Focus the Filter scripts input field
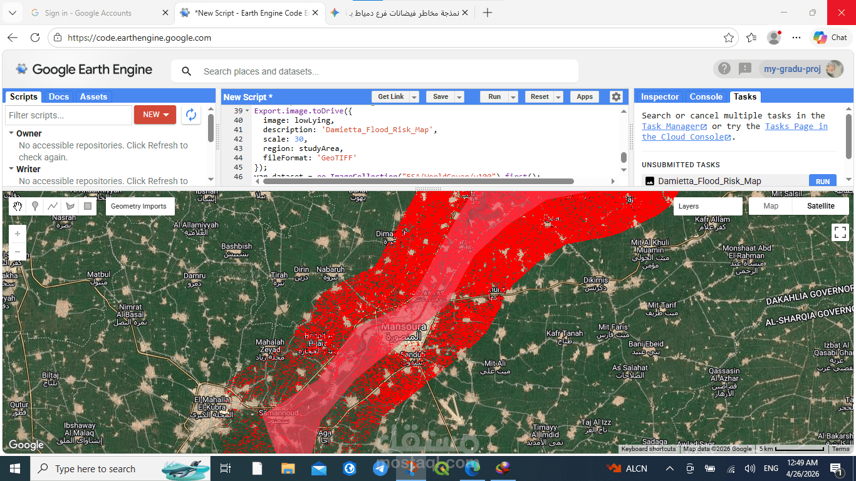 pyautogui.click(x=69, y=115)
